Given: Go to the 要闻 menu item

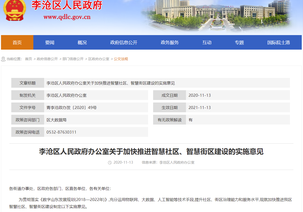Looking at the screenshot, I should 50,43.
